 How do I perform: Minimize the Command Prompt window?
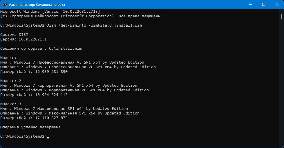(x=250, y=4)
